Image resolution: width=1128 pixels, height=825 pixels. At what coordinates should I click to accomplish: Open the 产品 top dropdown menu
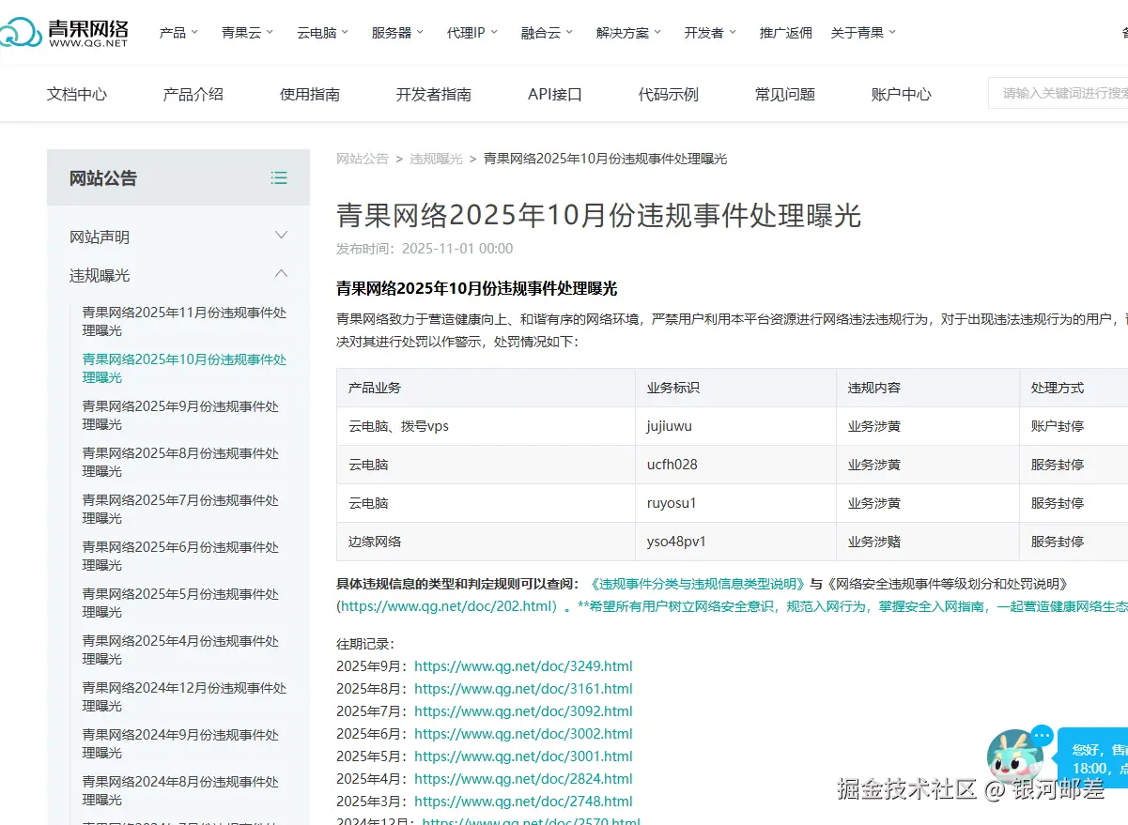[x=179, y=33]
